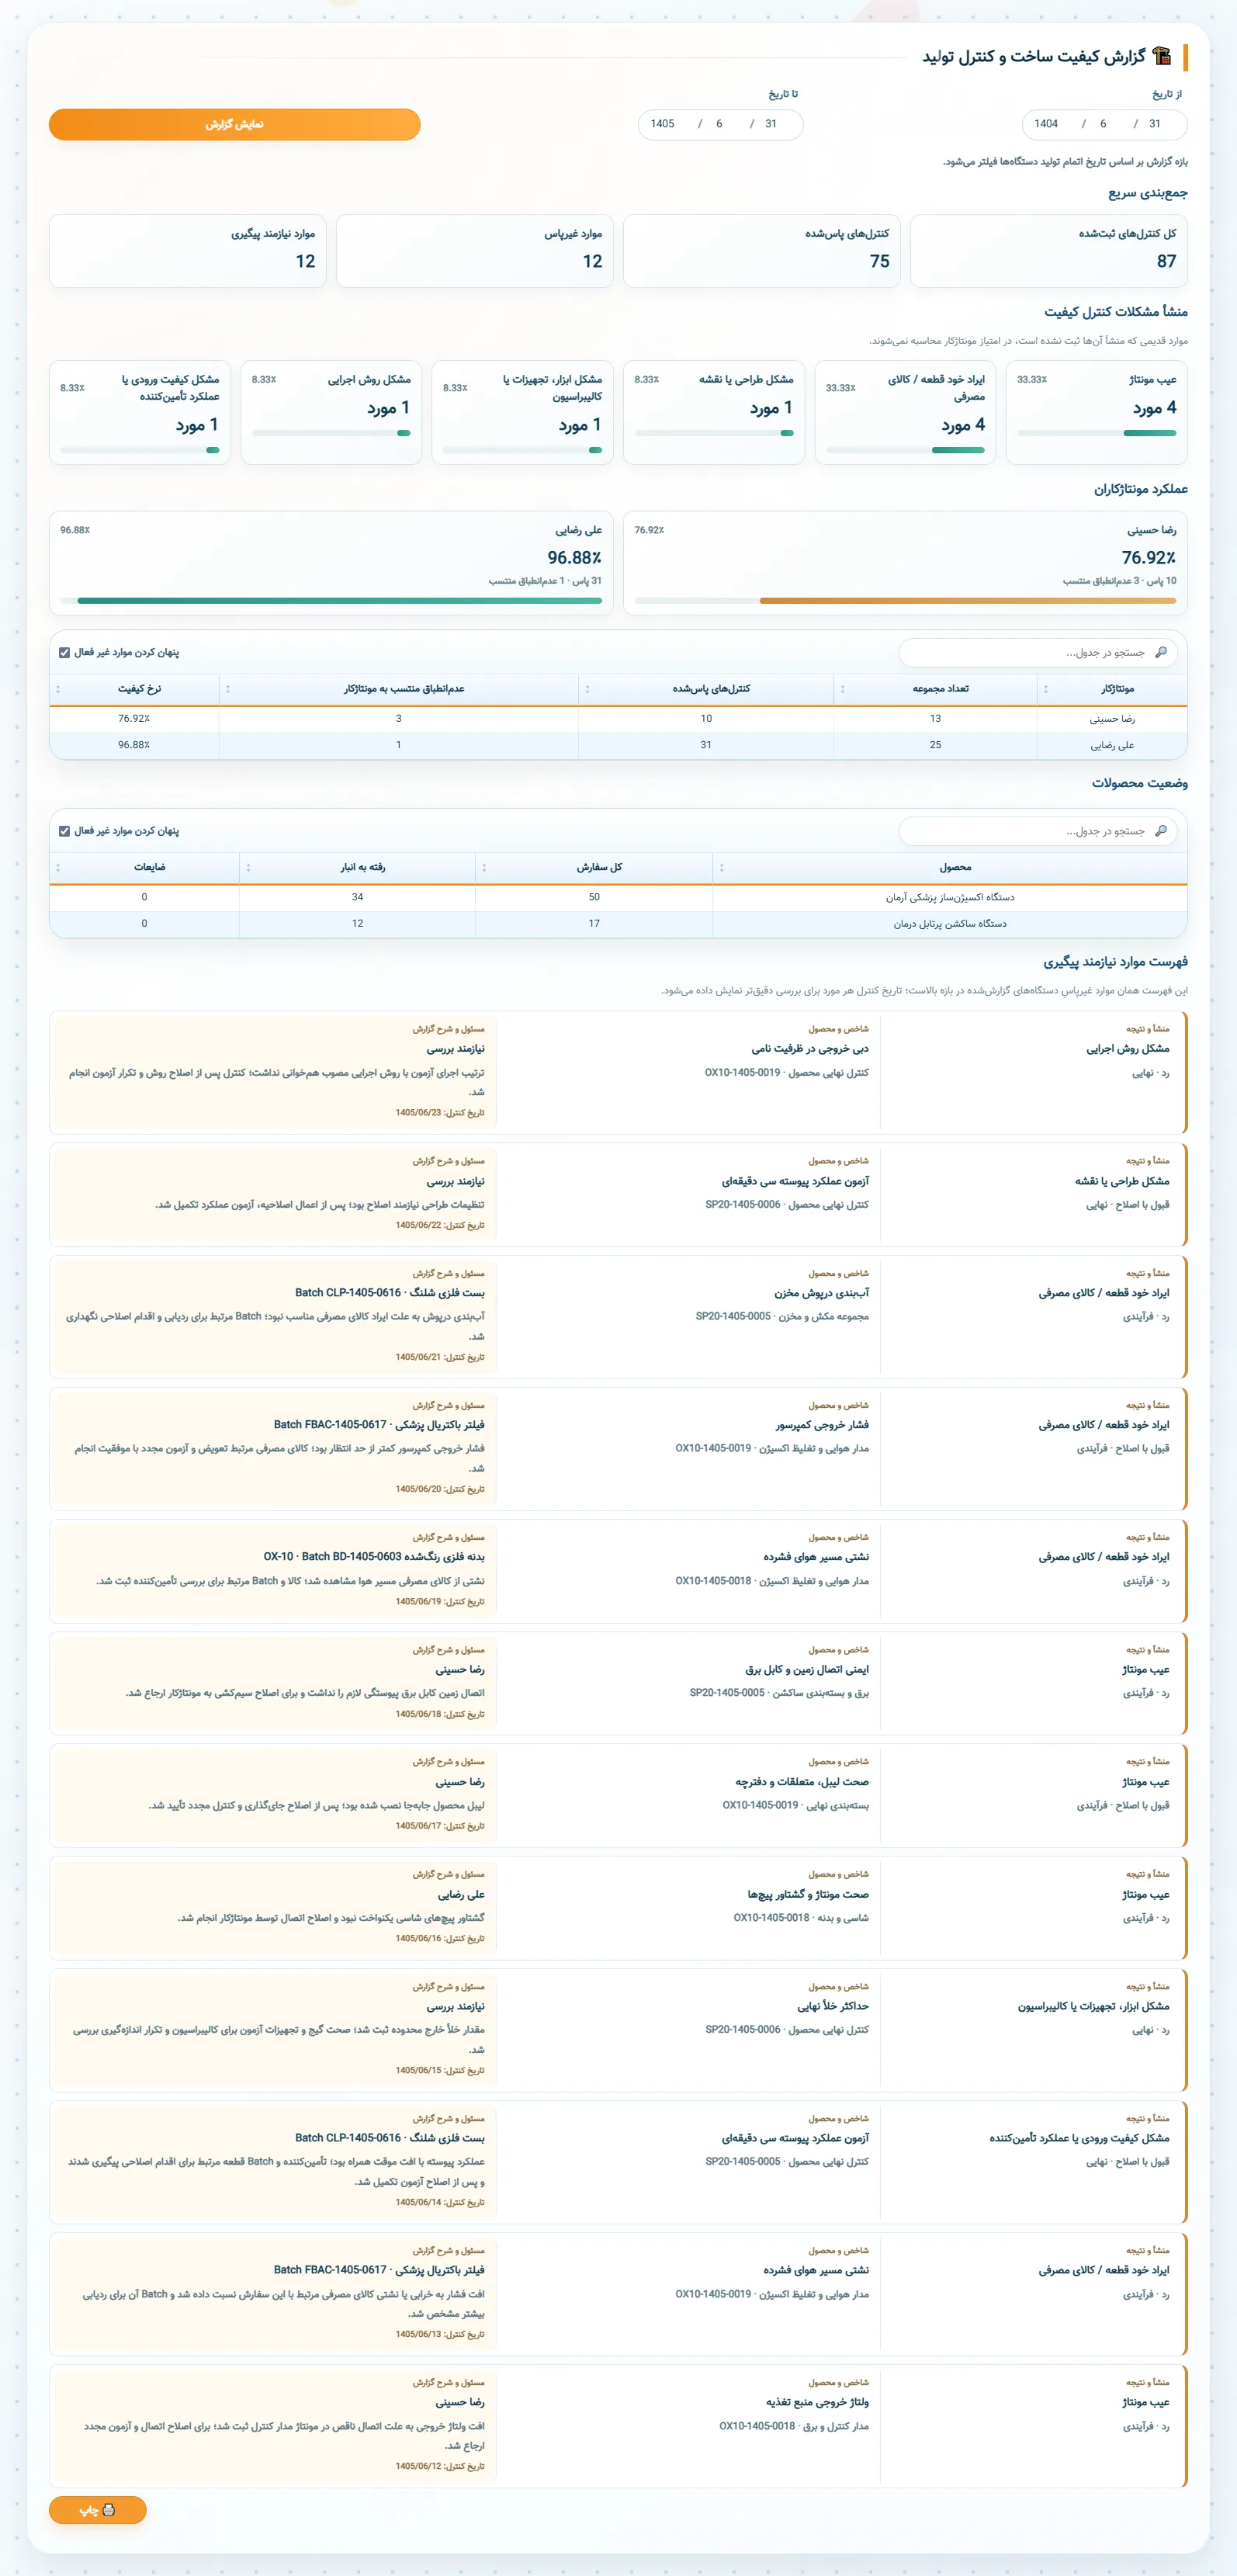
Task: Open follow-up item dated 1405/06/16
Action: pyautogui.click(x=618, y=1908)
